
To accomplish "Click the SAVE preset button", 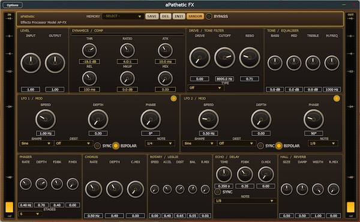I will tap(152, 16).
